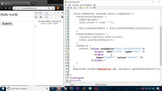Click the text input under Hello world
This screenshot has height=91, width=162.
click(17, 19)
